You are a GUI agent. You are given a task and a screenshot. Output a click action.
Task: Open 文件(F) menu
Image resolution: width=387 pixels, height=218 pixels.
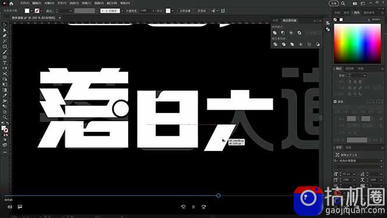24,3
